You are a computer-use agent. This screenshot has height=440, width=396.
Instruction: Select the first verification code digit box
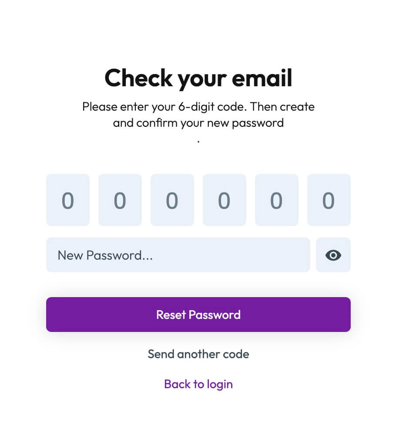coord(68,200)
